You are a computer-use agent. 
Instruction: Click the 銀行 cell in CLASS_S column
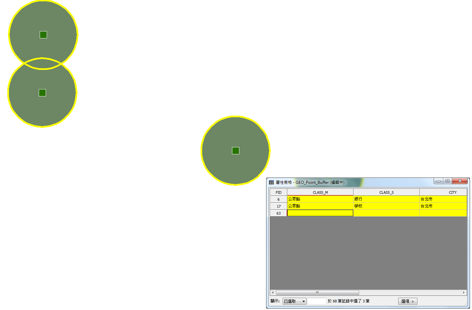[386, 199]
